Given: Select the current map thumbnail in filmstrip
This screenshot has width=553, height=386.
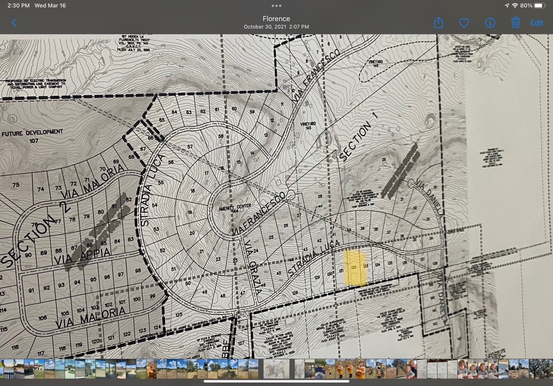Looking at the screenshot, I should point(276,369).
